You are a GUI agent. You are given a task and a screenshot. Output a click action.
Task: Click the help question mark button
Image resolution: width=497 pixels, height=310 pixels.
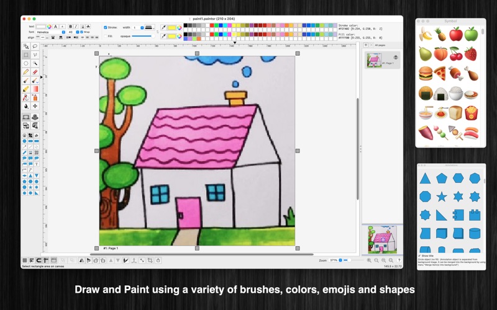pos(399,260)
